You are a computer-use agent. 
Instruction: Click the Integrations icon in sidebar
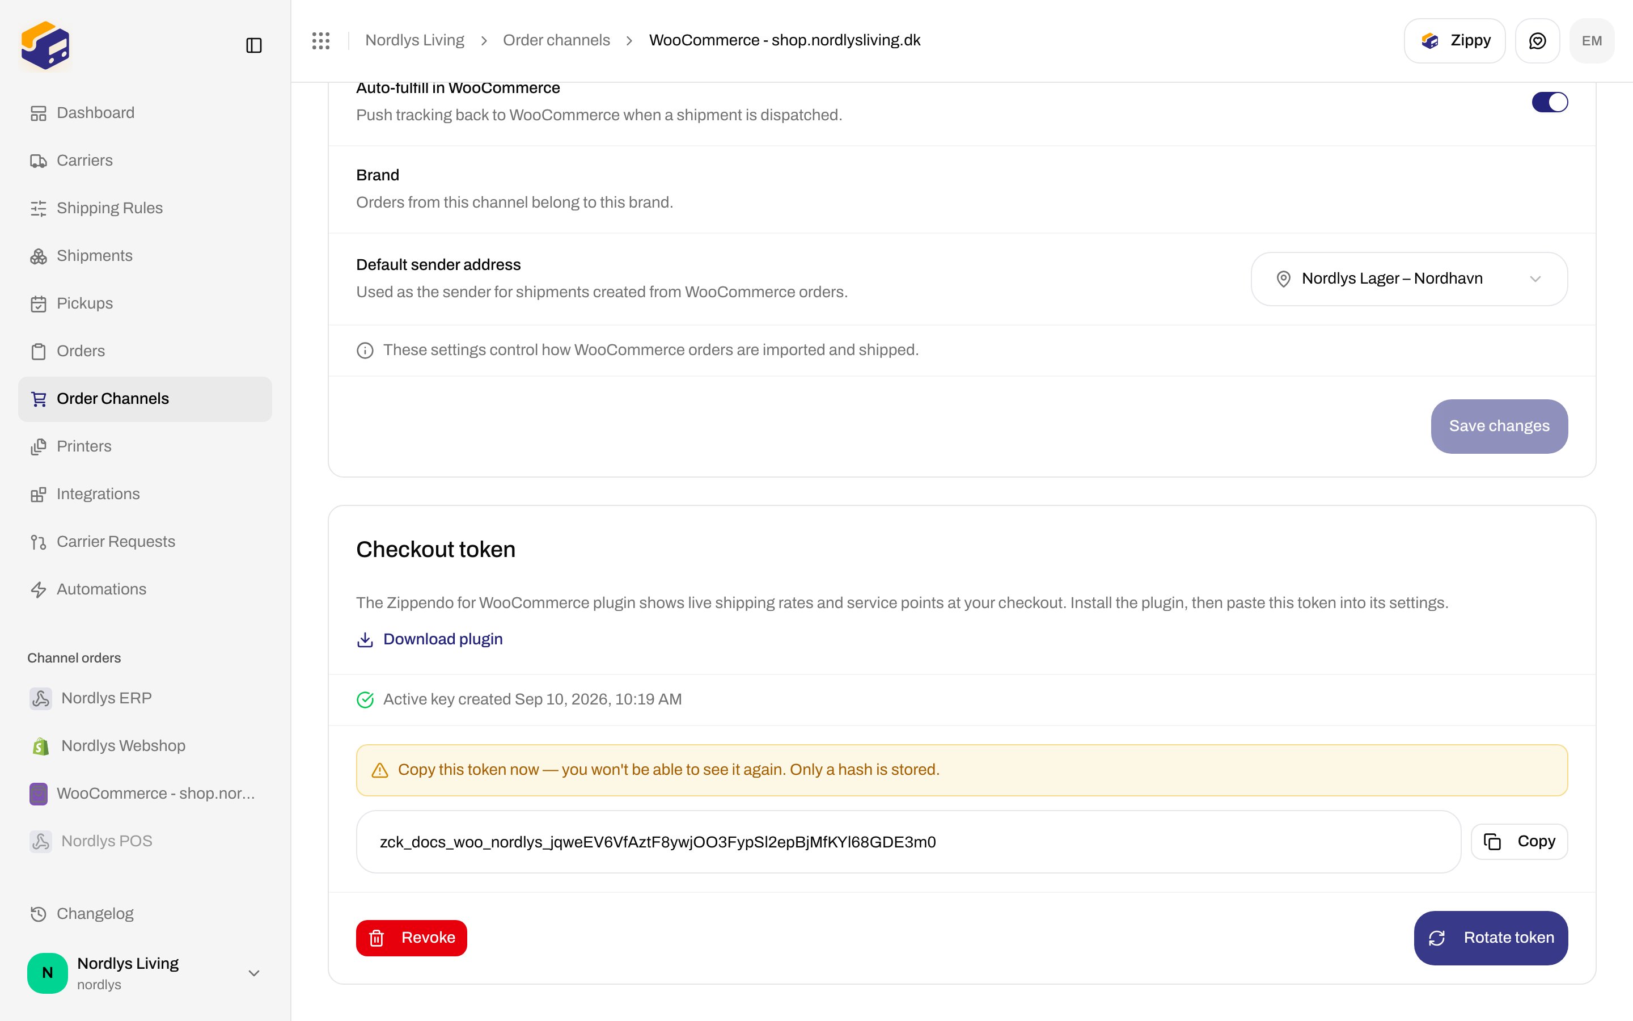39,494
